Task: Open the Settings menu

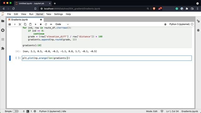Action: (x=58, y=14)
